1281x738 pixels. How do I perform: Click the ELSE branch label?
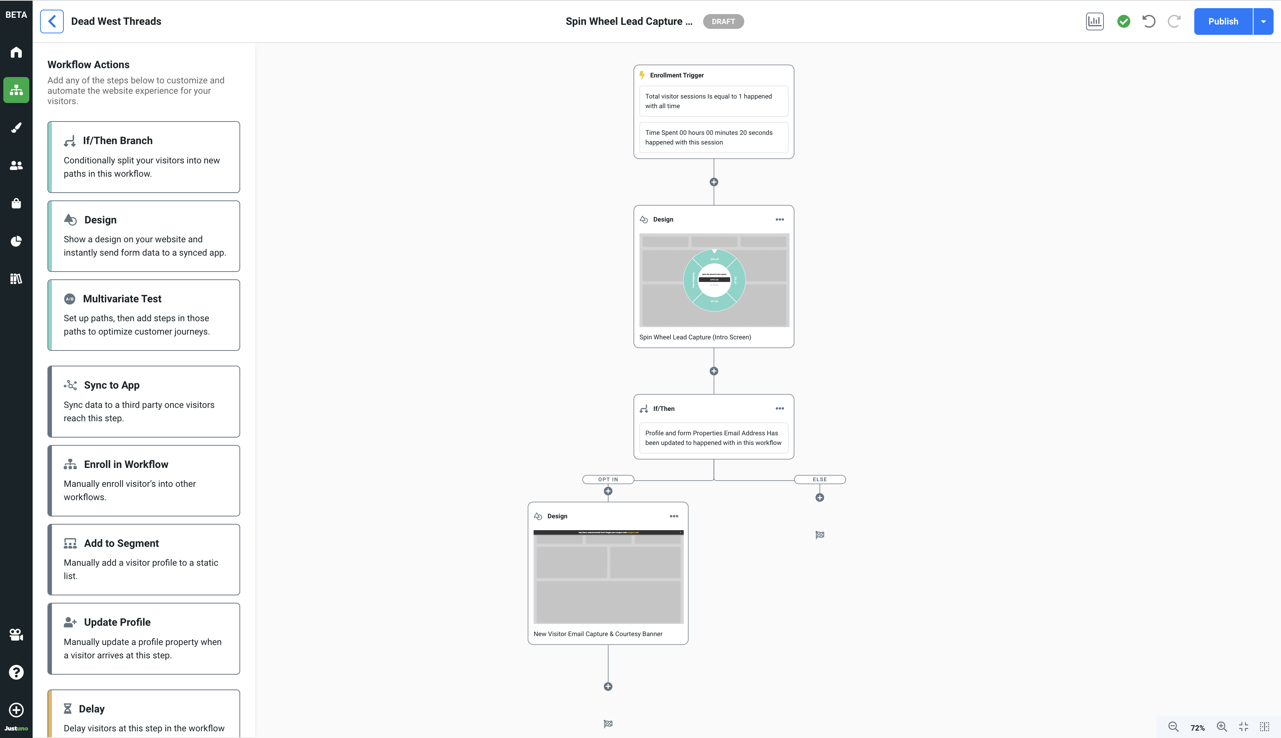click(820, 479)
